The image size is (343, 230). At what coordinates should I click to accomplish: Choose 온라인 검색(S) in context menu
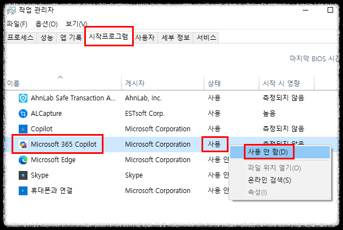coord(280,180)
